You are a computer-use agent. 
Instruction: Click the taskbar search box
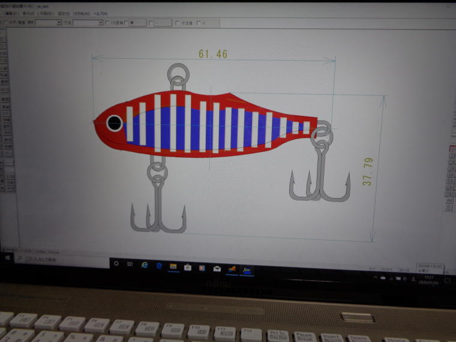(62, 259)
